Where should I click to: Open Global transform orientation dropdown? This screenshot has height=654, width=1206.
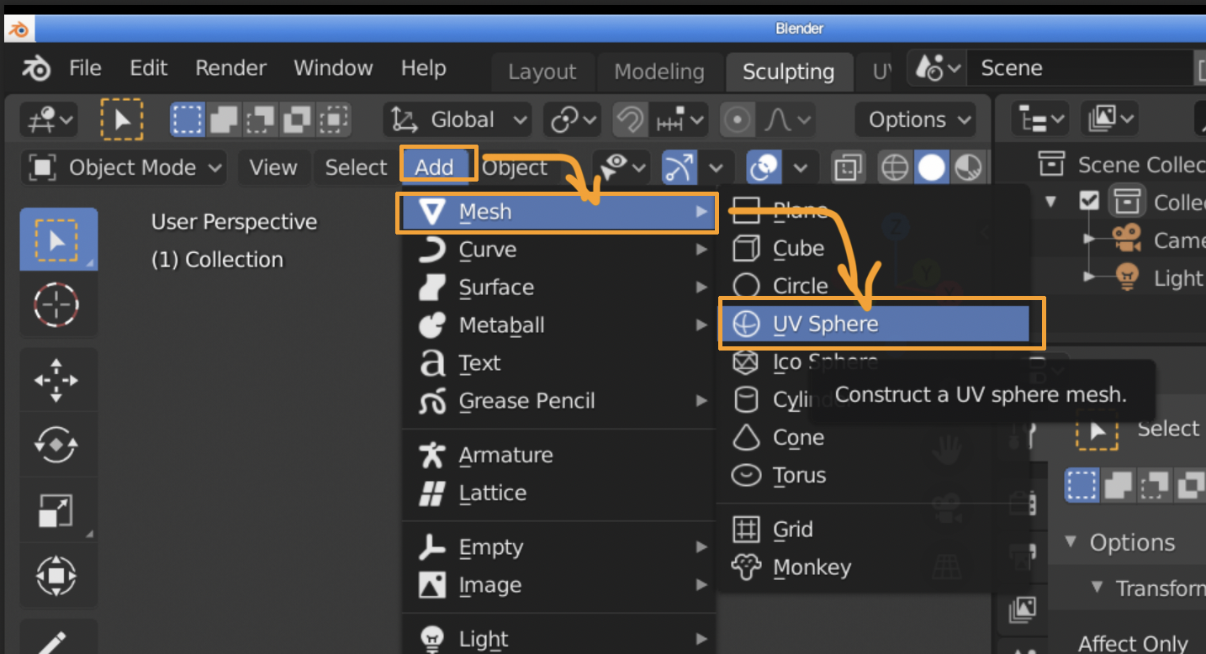pos(458,120)
